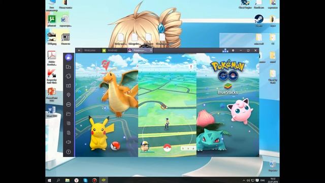Image resolution: width=325 pixels, height=183 pixels.
Task: Open the Steam desktop shortcut
Action: click(x=259, y=20)
